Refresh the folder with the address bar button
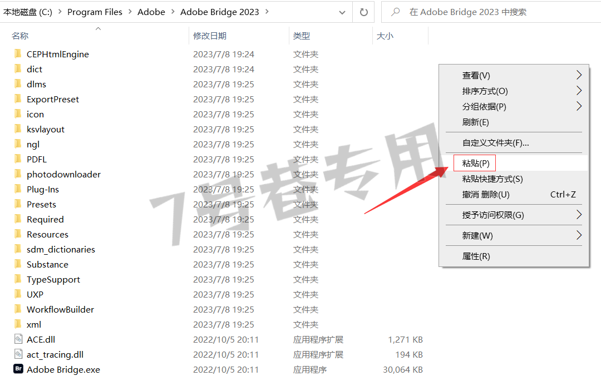 (364, 12)
